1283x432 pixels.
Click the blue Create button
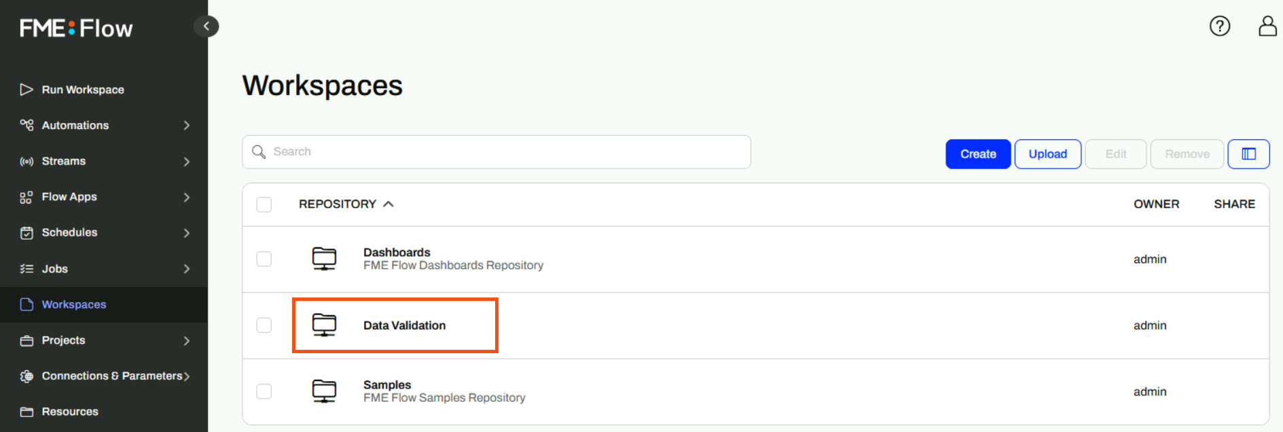click(x=978, y=154)
